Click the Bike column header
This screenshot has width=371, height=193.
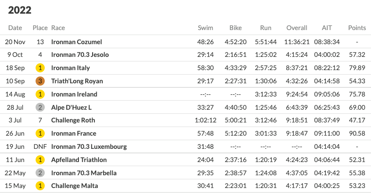click(x=235, y=28)
